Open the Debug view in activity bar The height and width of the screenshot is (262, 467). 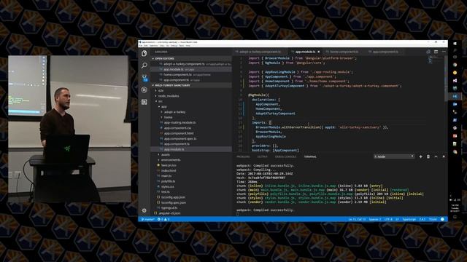(144, 90)
